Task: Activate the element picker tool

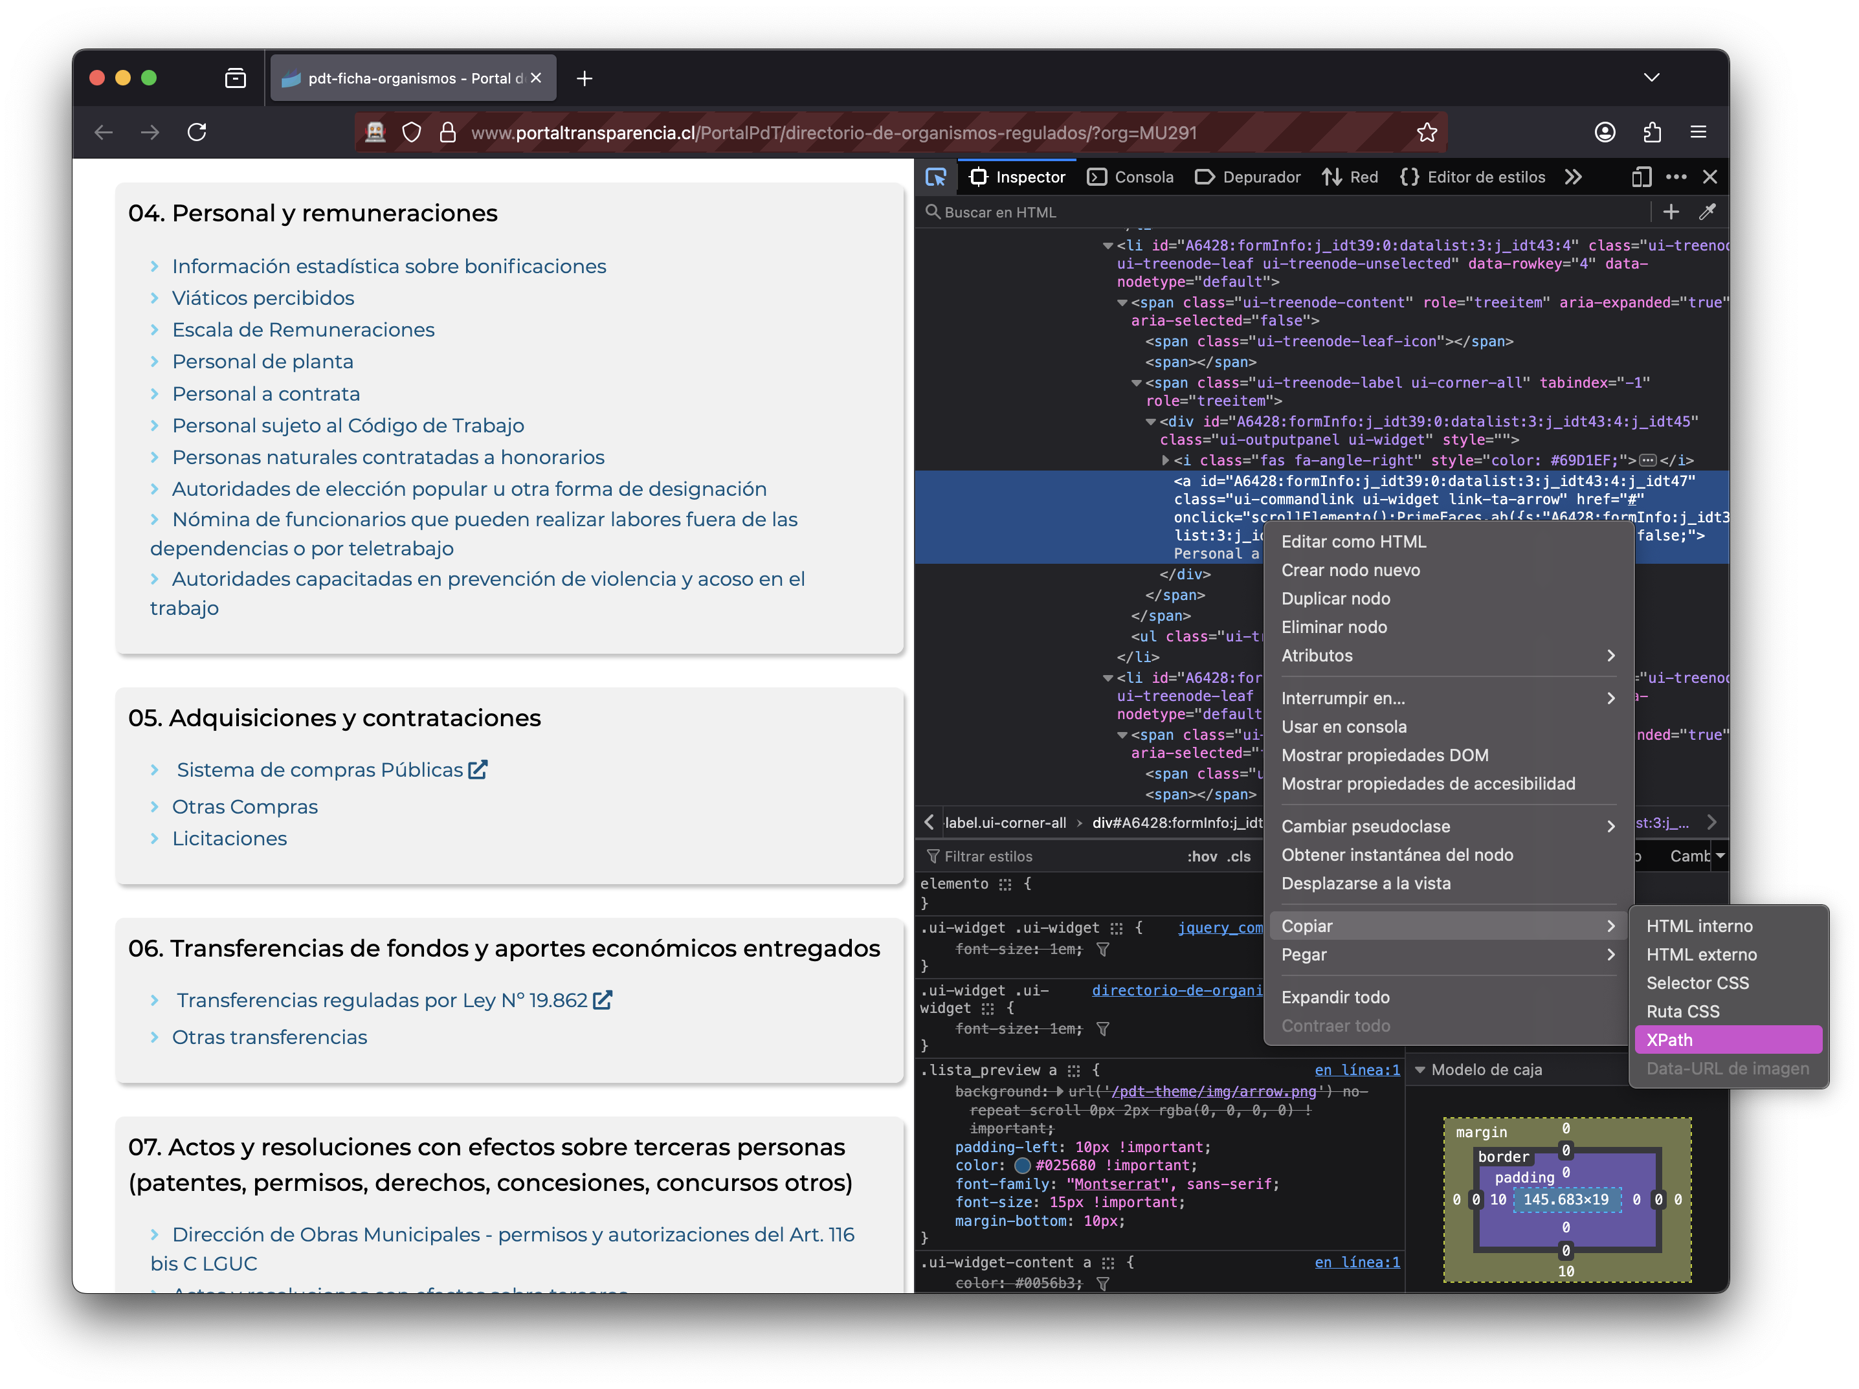Action: tap(935, 177)
